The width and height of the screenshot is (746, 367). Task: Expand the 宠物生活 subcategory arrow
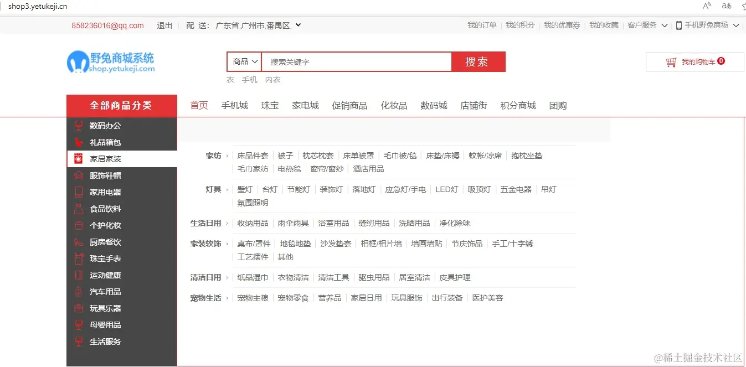click(x=227, y=298)
